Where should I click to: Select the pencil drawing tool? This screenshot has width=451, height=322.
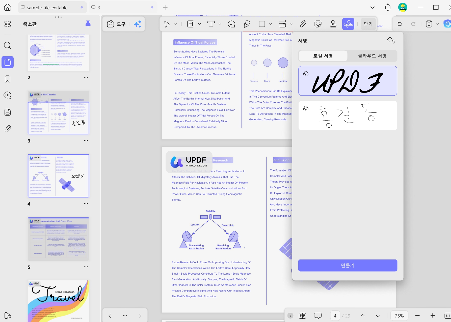point(247,24)
